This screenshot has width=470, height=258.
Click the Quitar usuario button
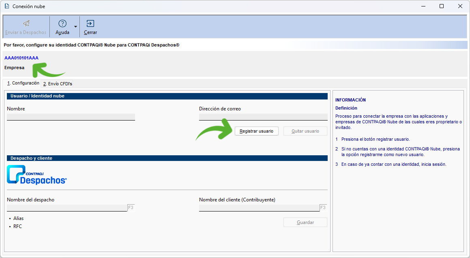[305, 131]
